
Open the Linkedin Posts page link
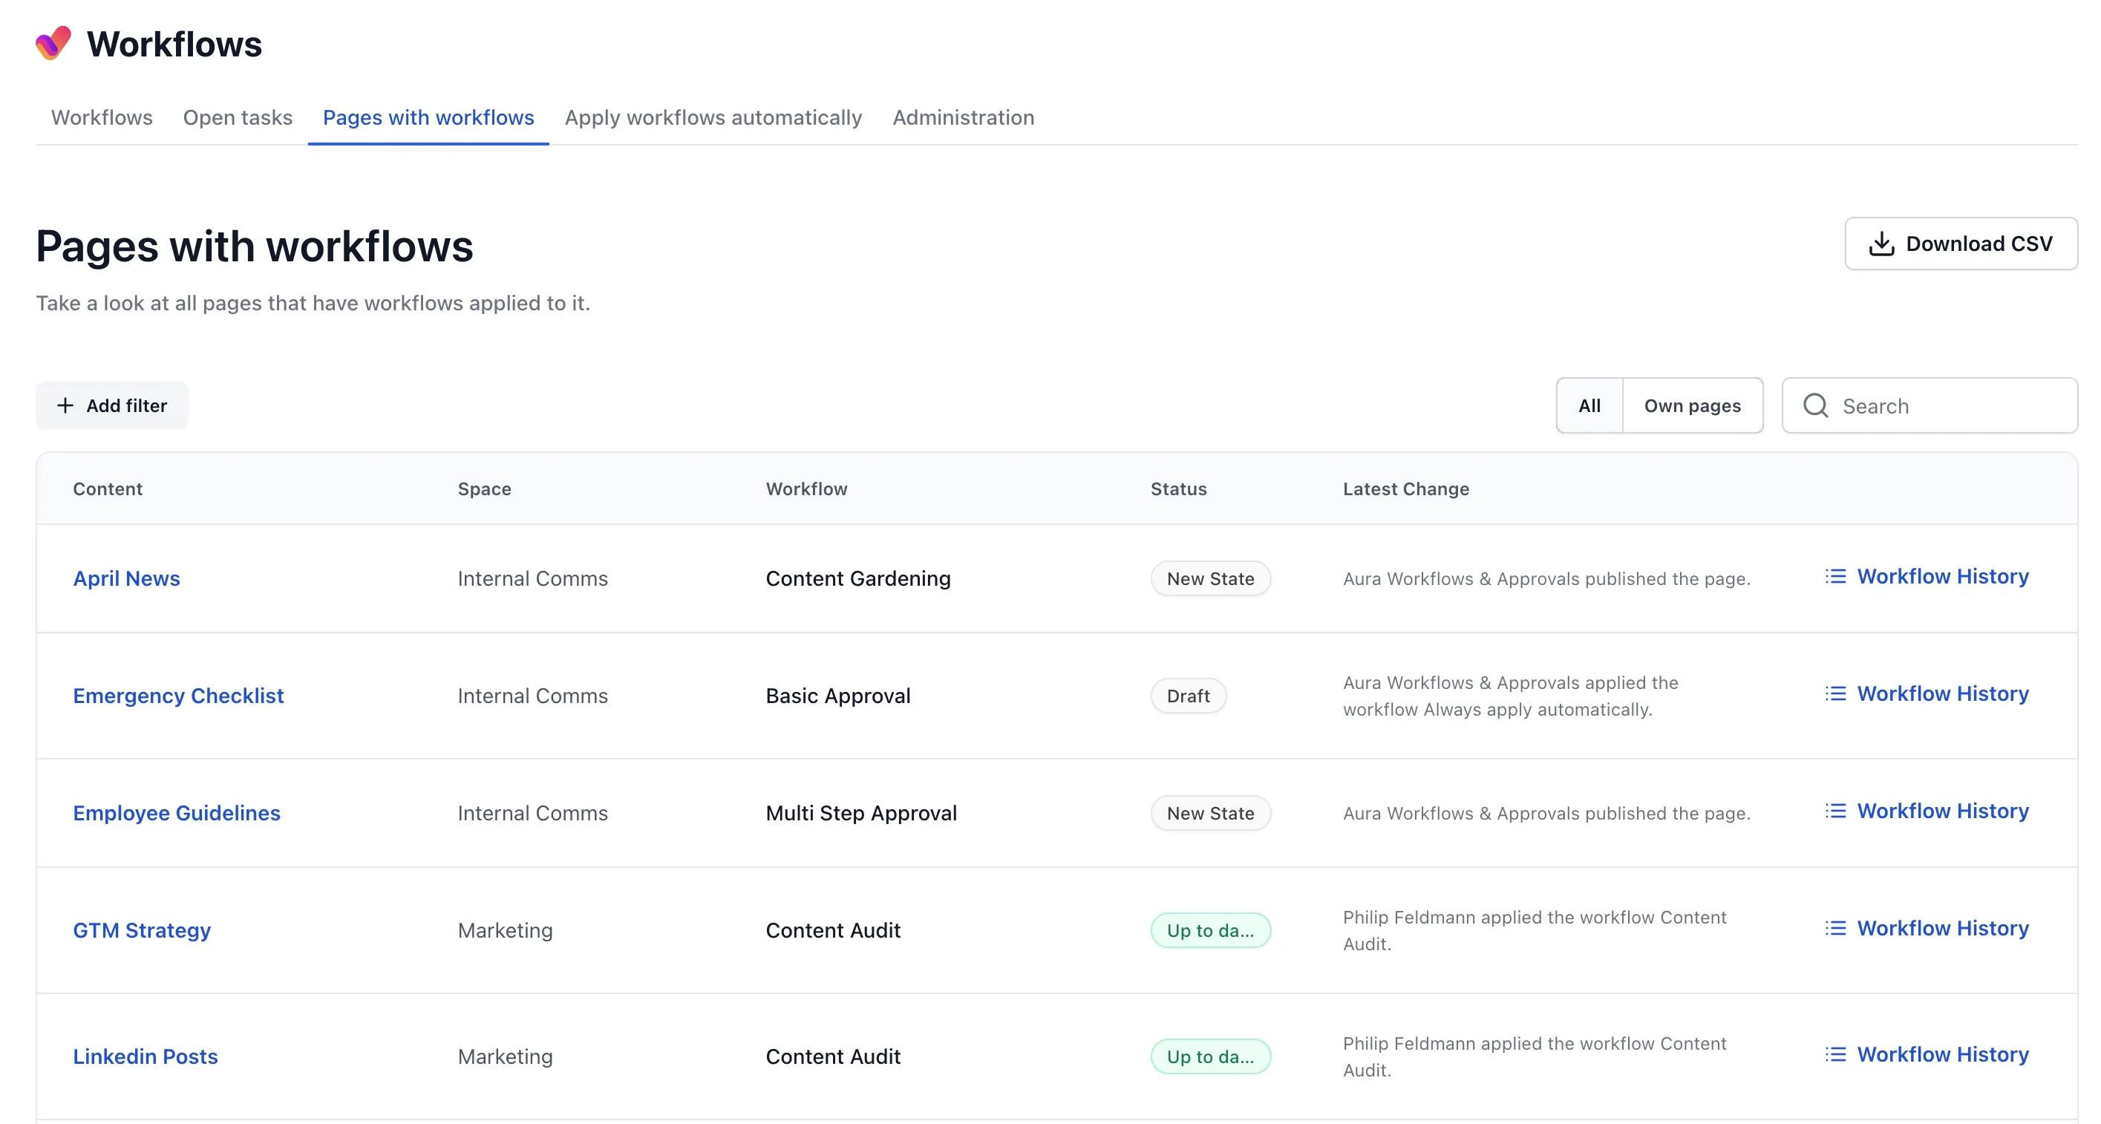click(x=146, y=1056)
